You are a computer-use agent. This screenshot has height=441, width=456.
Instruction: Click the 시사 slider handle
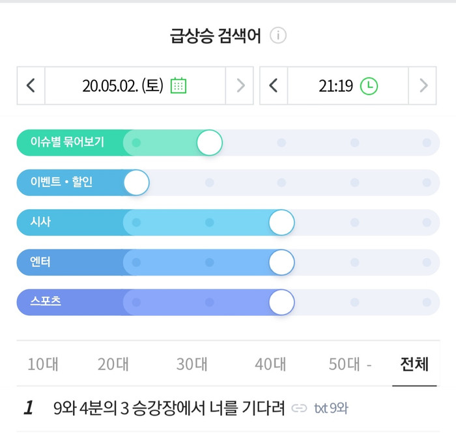tap(281, 222)
